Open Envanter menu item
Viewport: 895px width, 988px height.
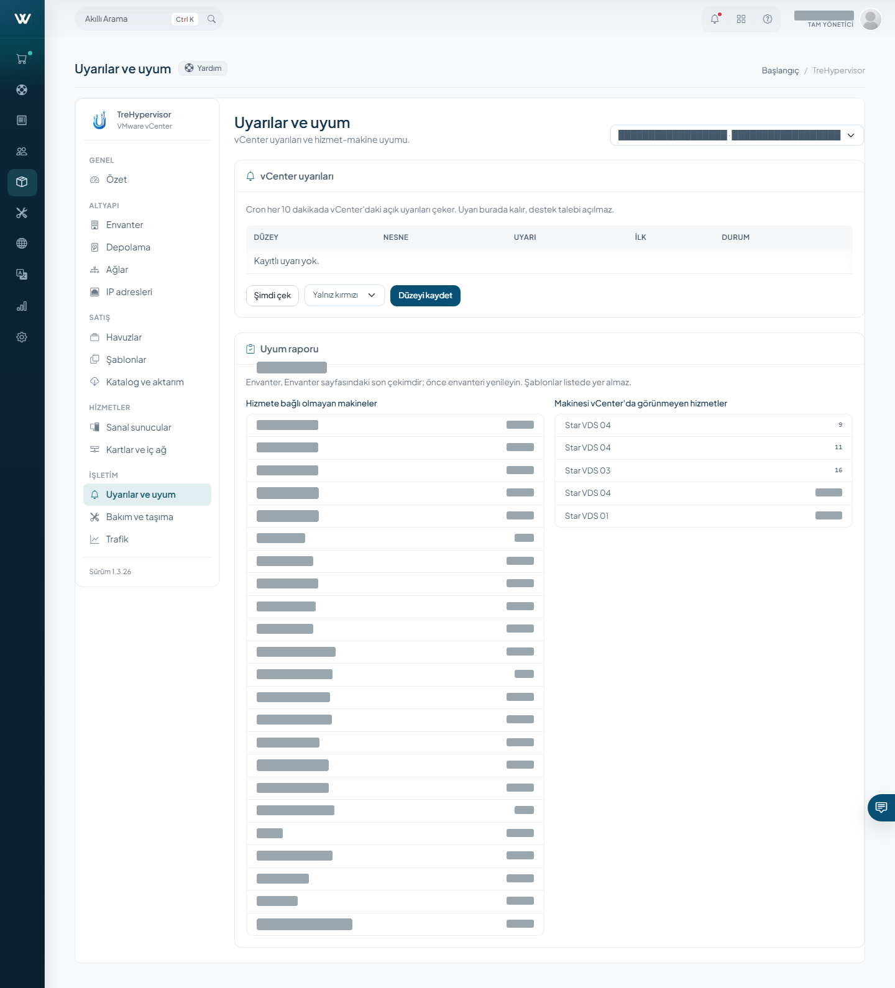click(147, 225)
